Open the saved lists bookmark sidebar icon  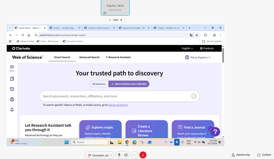point(12,79)
